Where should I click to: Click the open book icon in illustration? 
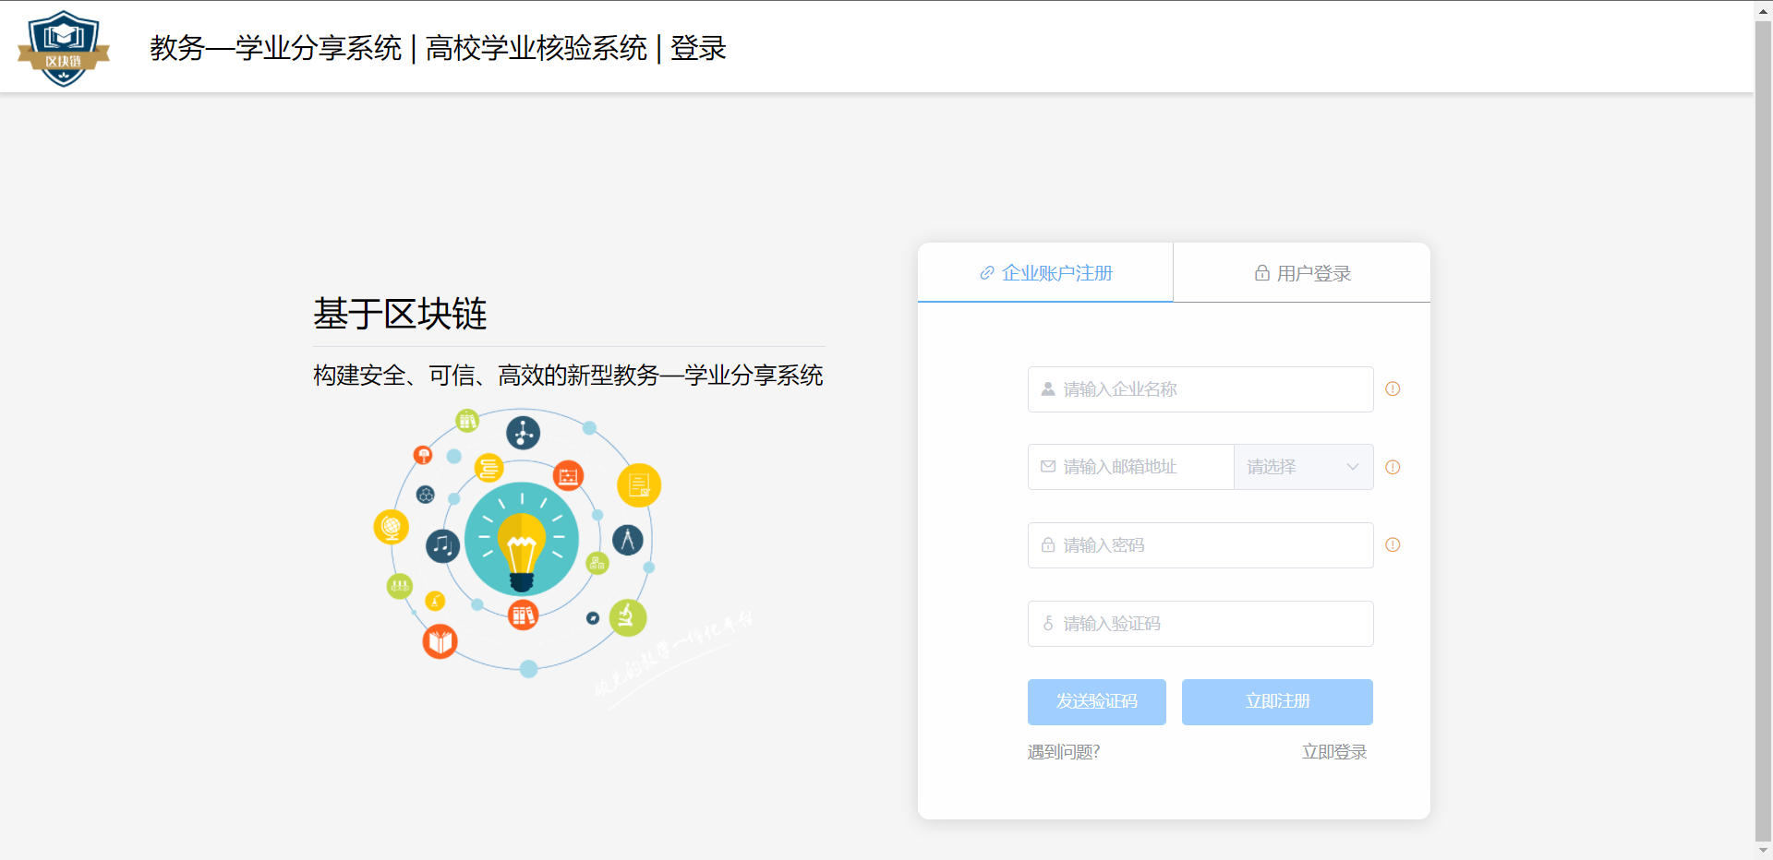tap(440, 641)
